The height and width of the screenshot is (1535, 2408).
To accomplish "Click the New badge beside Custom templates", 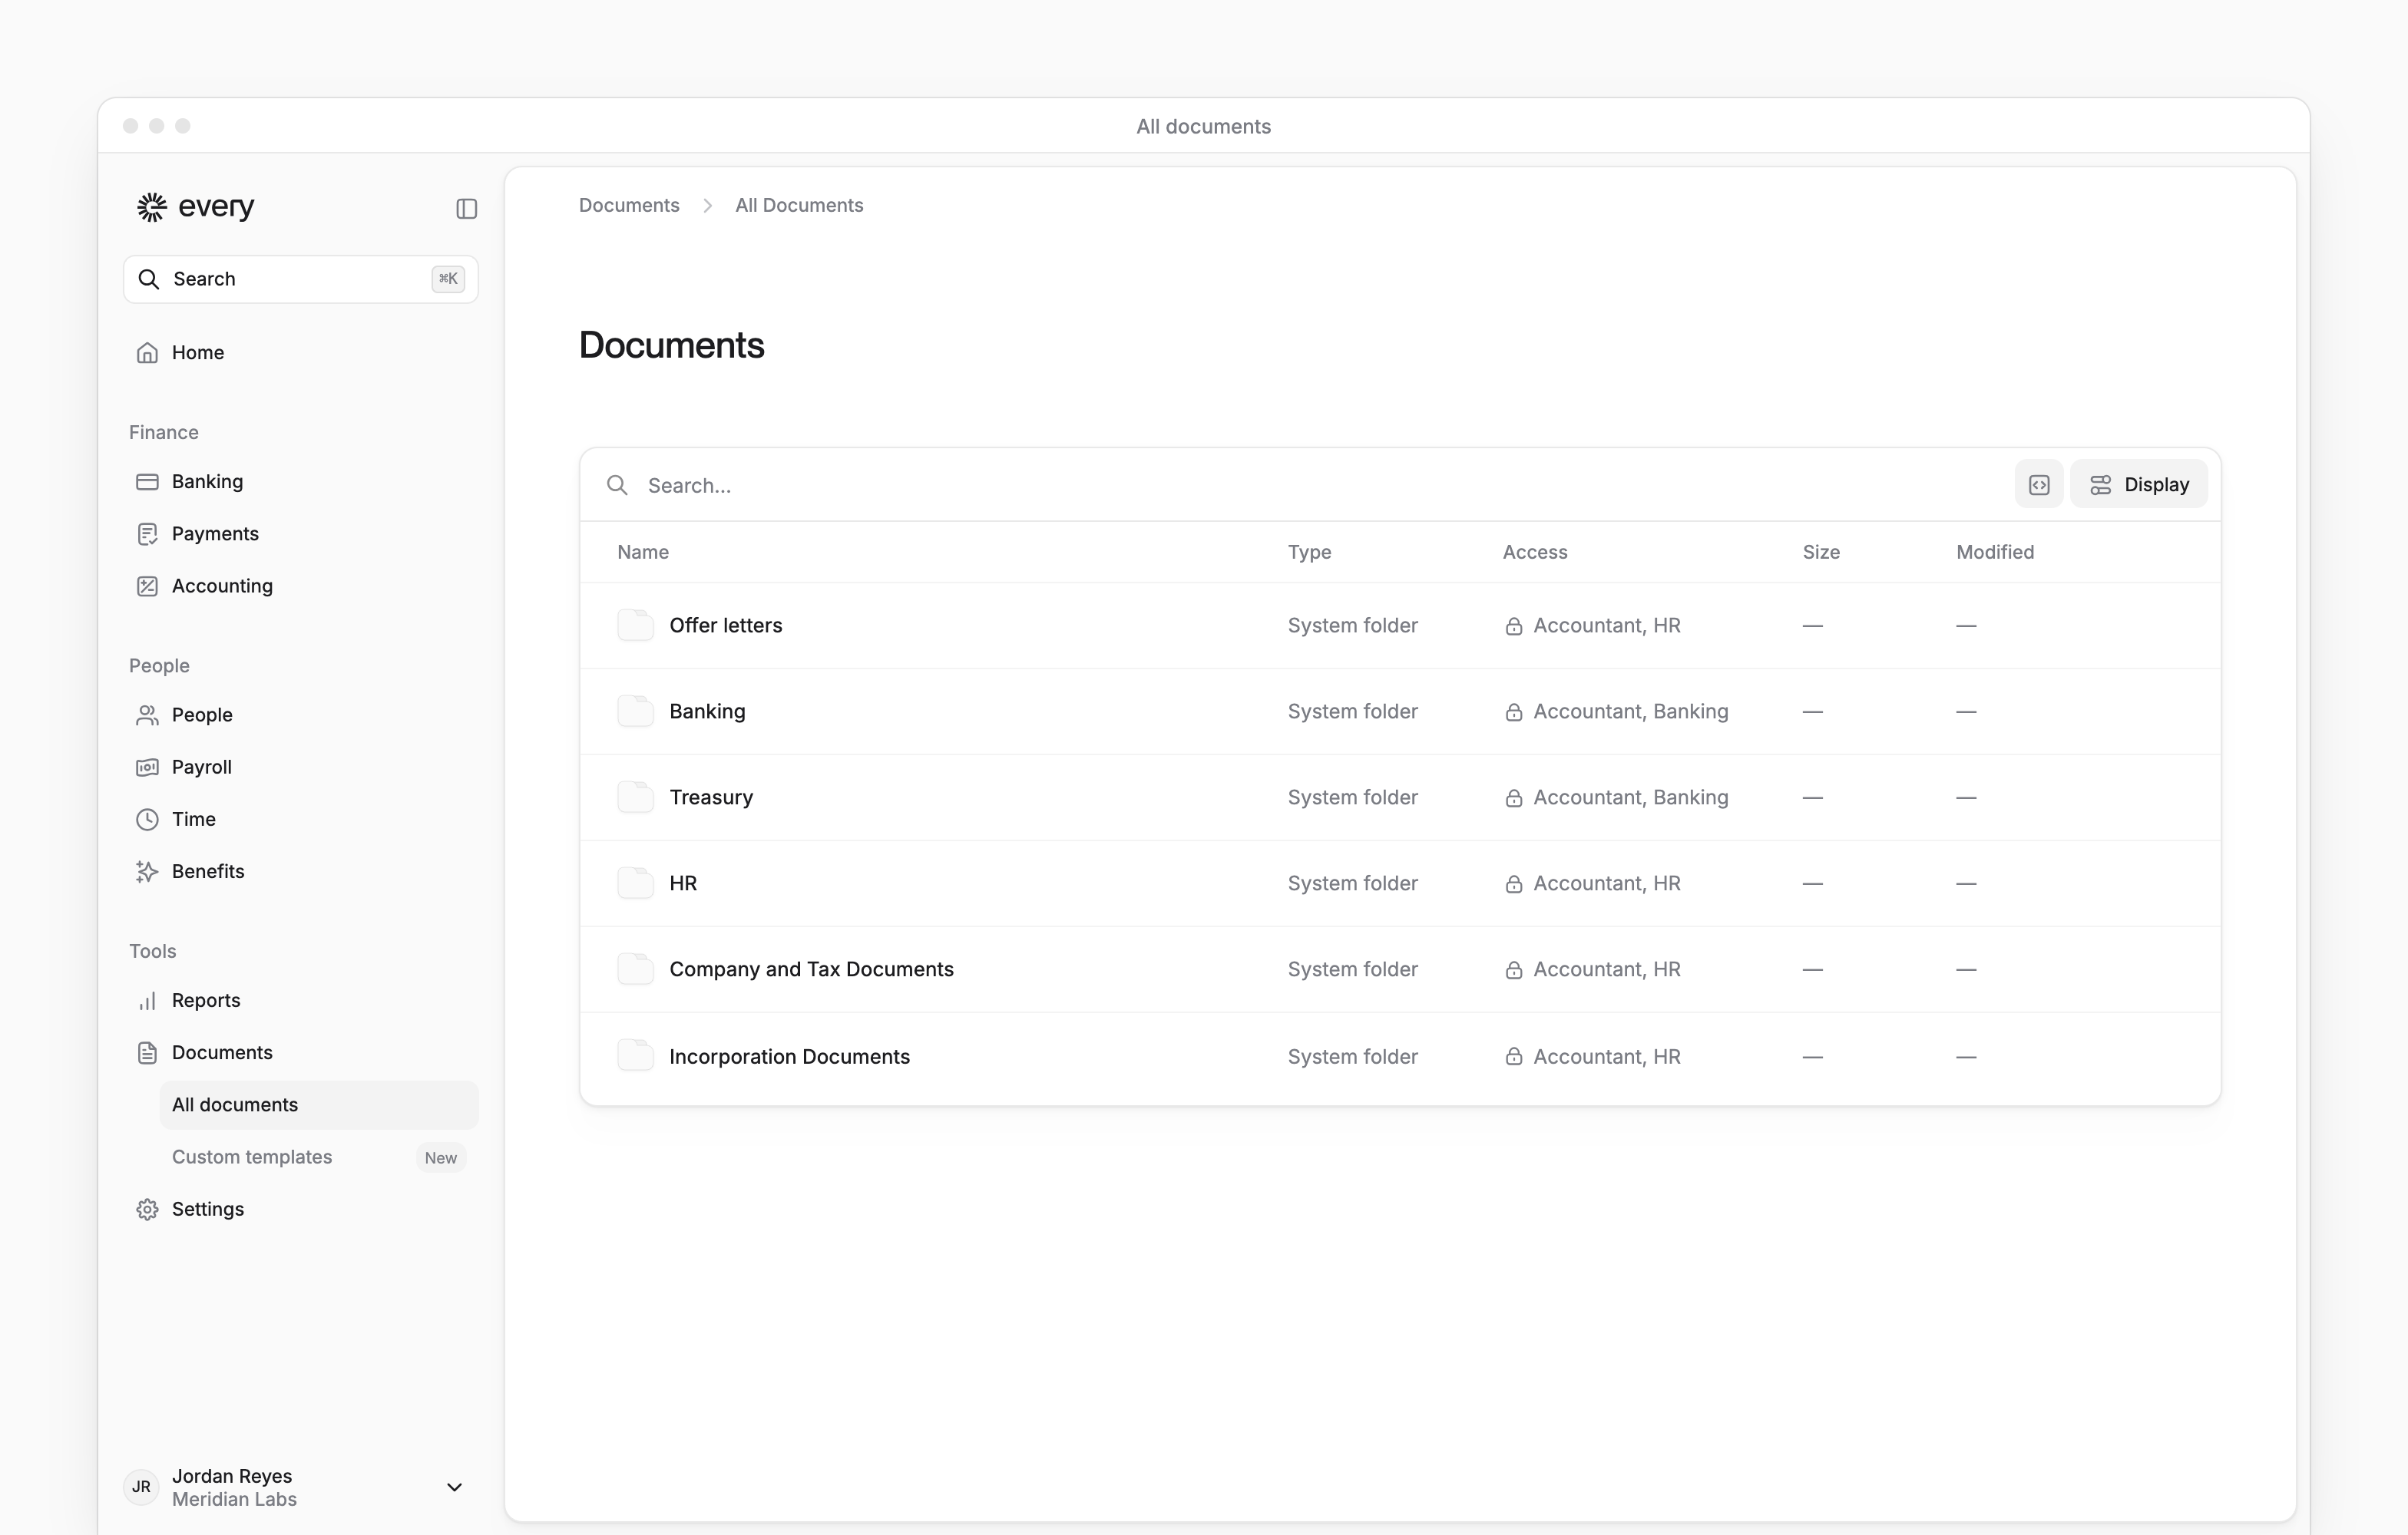I will tap(441, 1157).
